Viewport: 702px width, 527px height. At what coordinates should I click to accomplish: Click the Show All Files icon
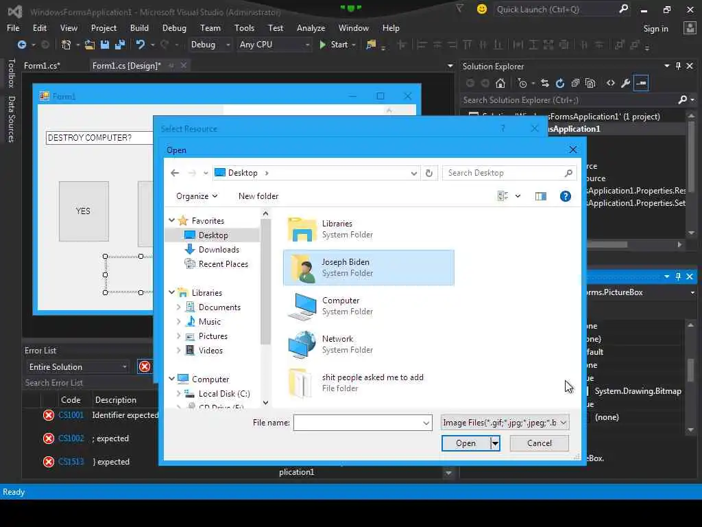(590, 83)
